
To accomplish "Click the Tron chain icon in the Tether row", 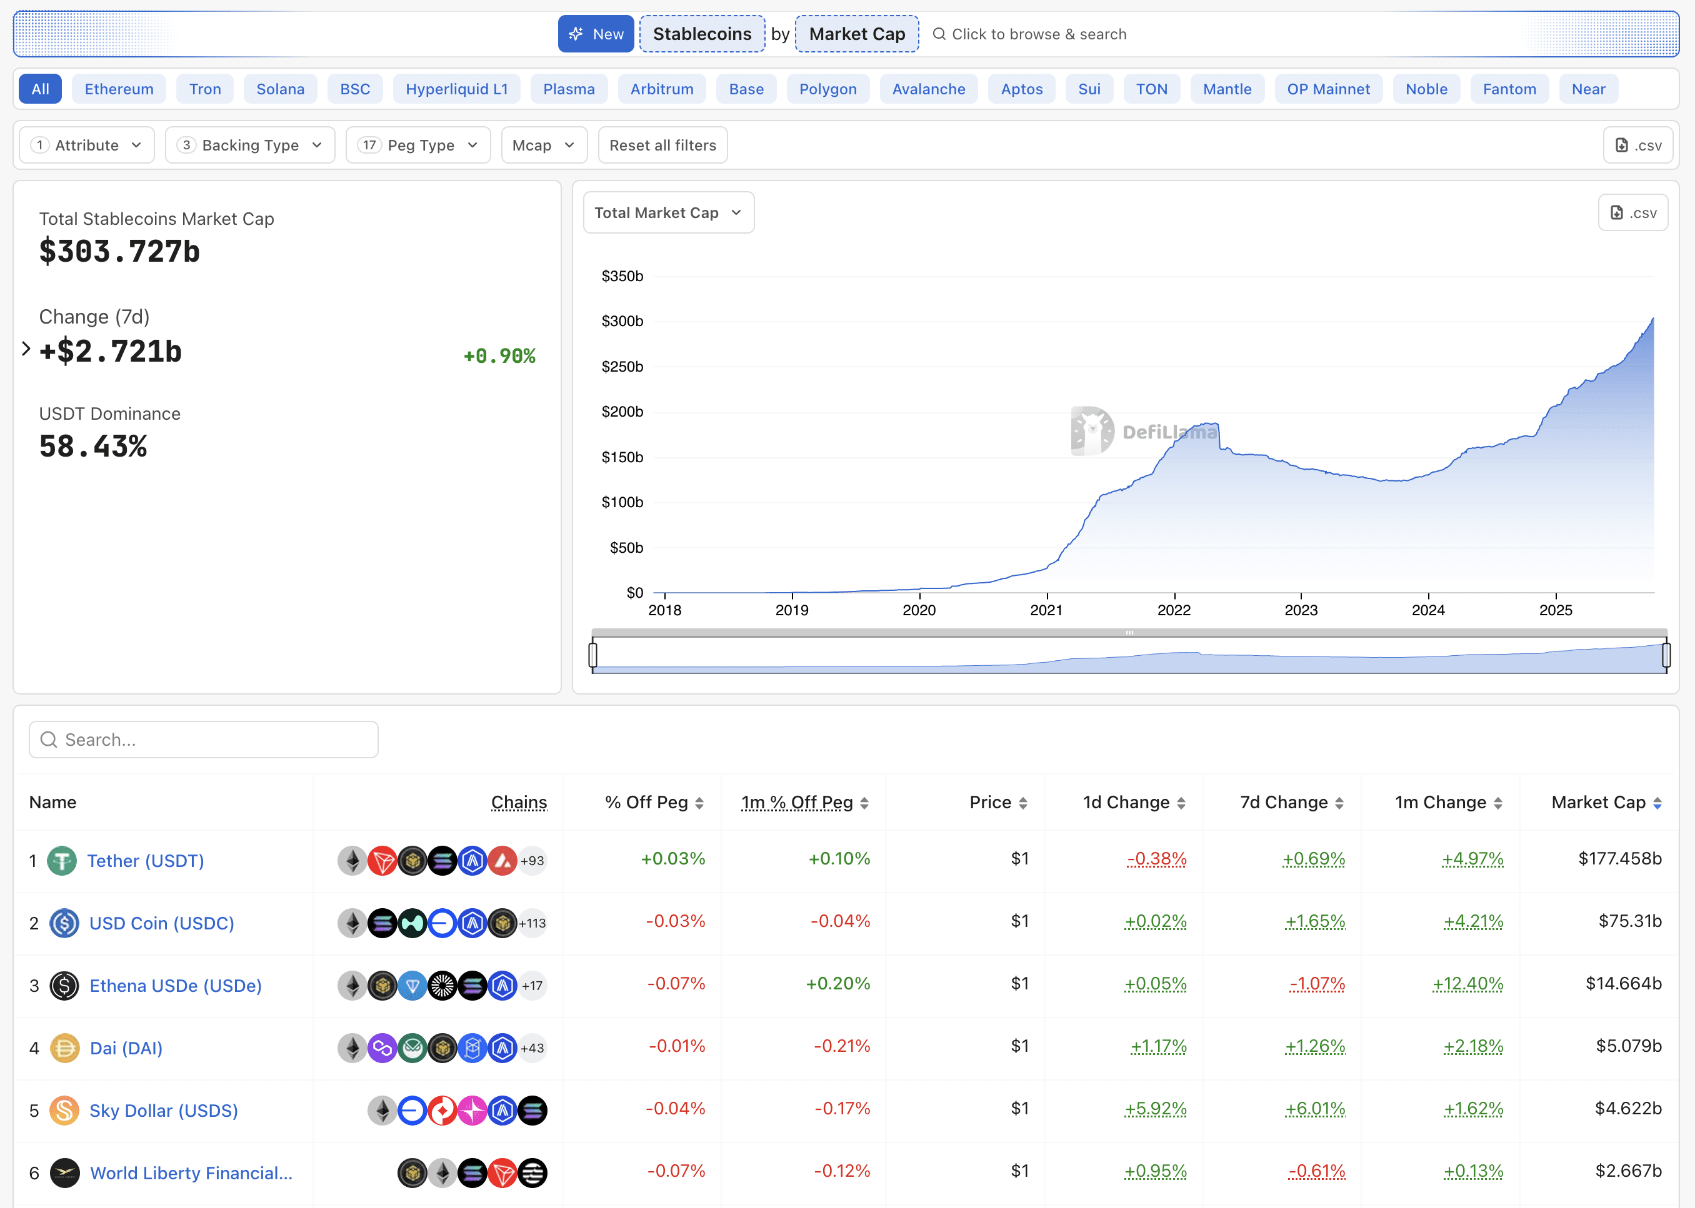I will (x=382, y=861).
